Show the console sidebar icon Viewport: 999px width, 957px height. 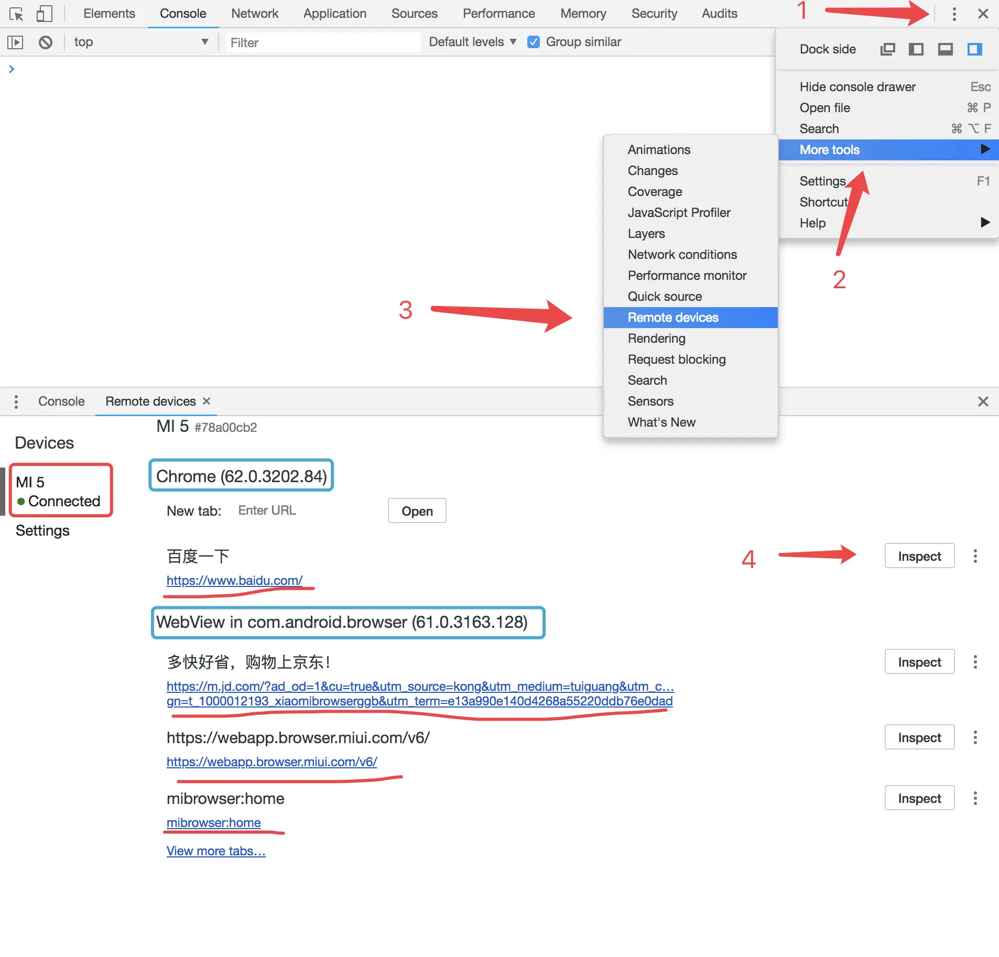[15, 42]
